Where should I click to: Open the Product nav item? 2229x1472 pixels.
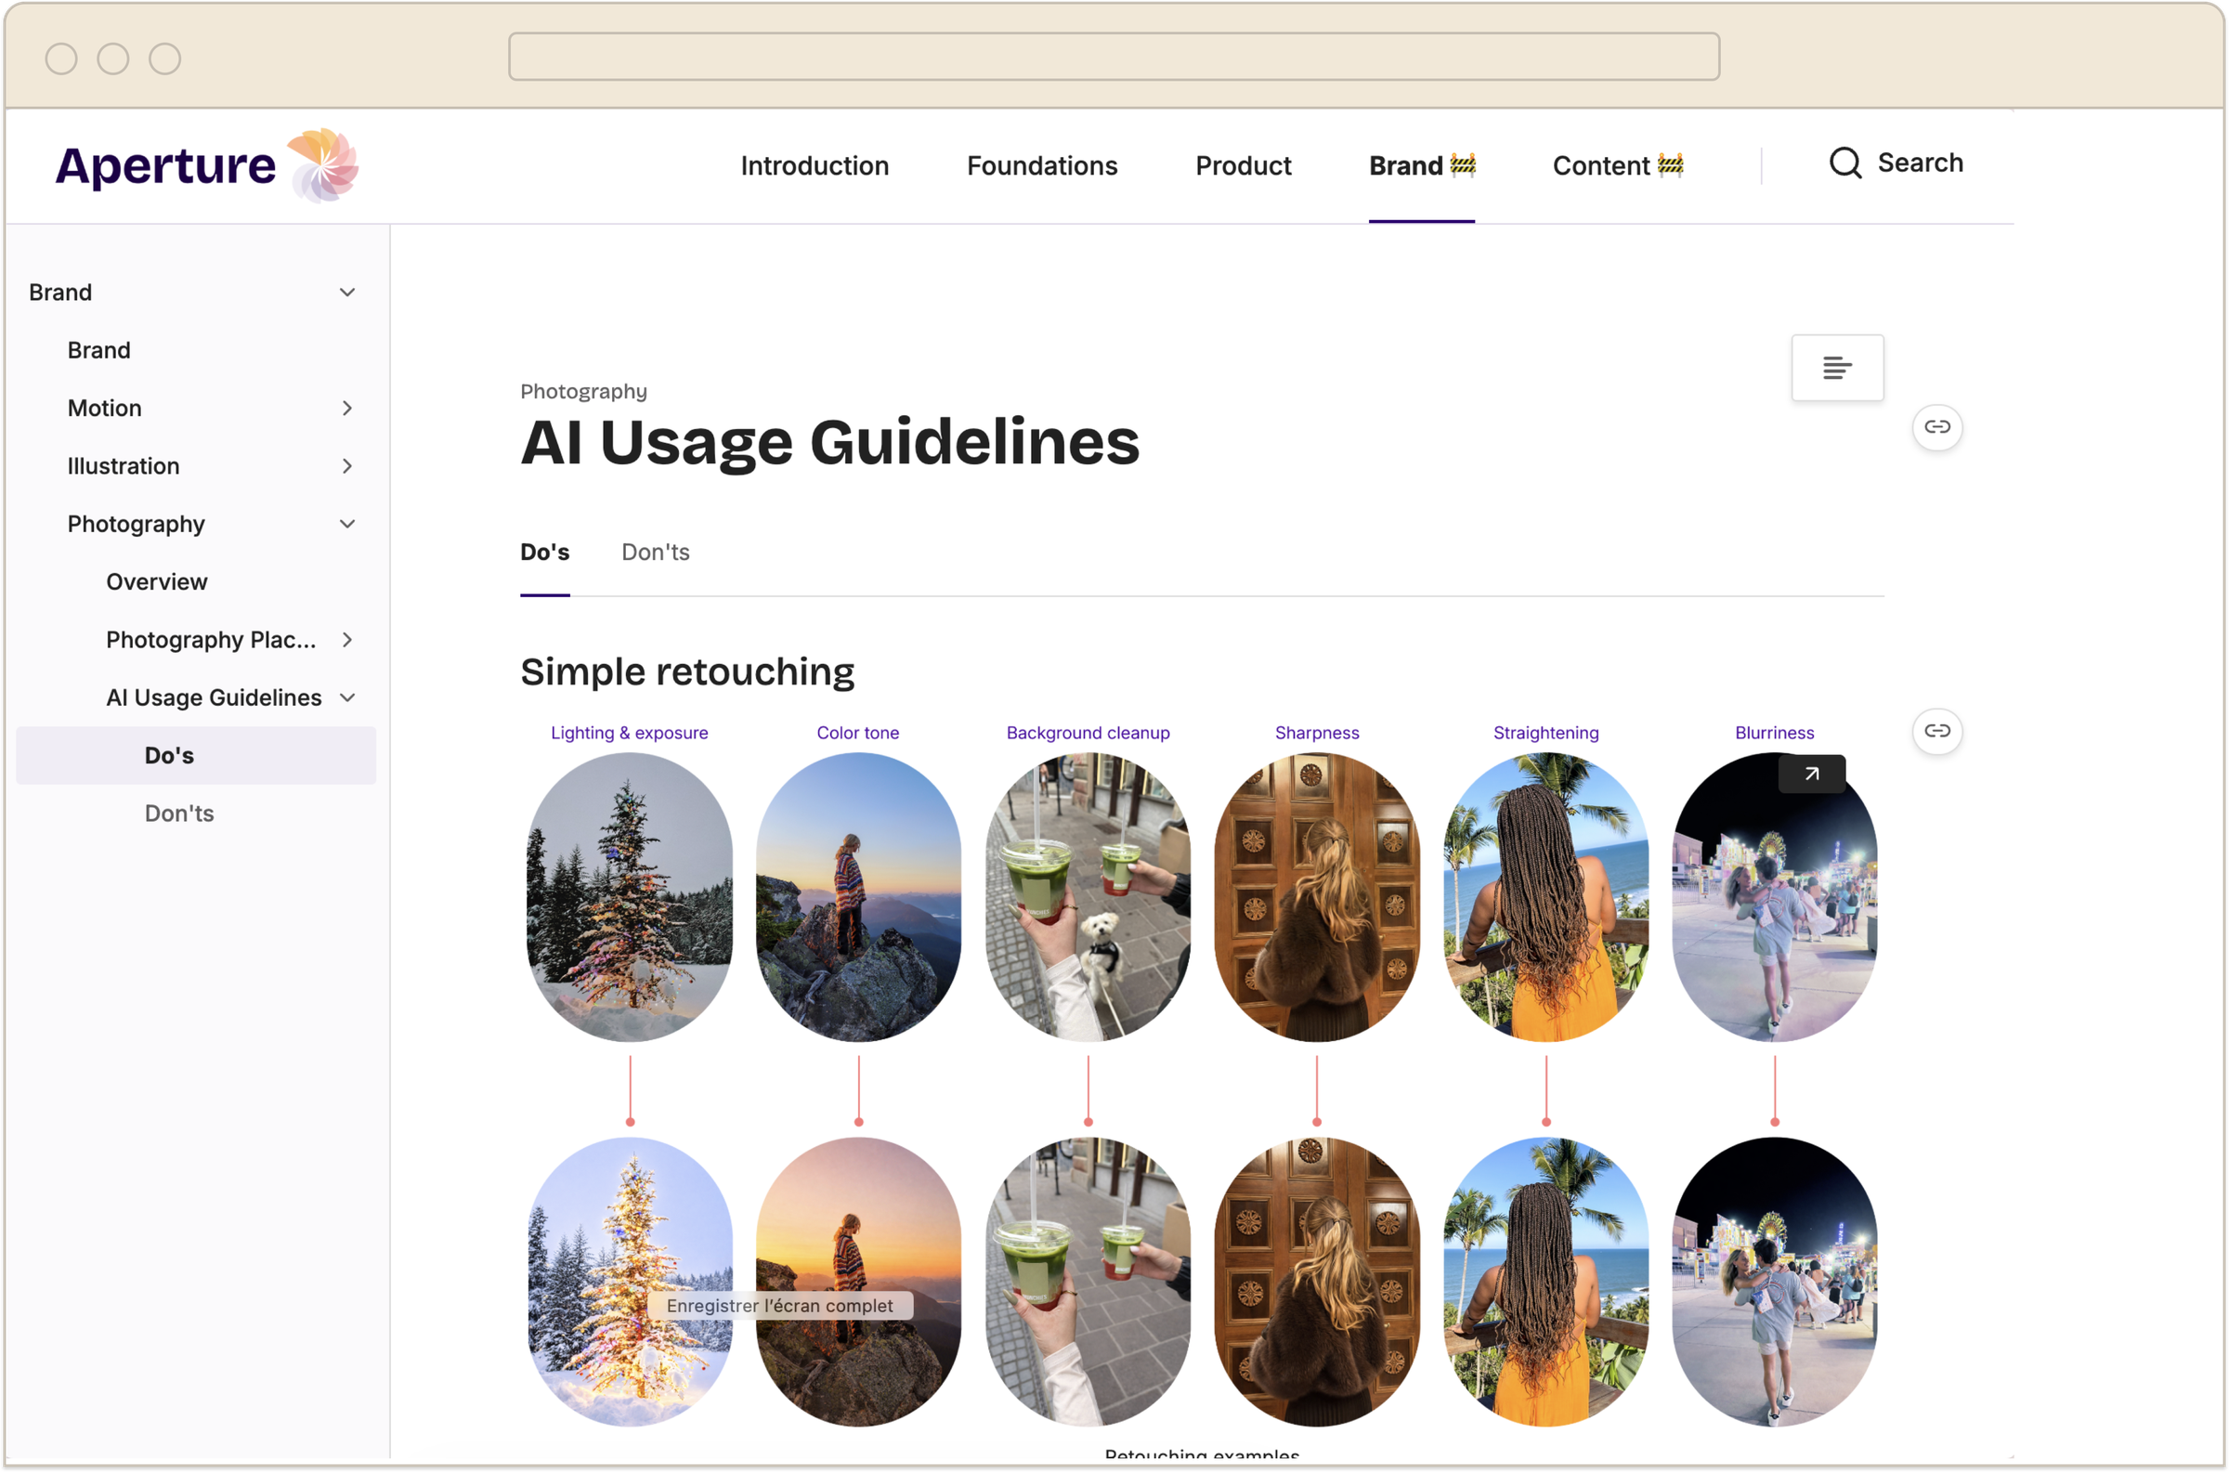click(1243, 166)
